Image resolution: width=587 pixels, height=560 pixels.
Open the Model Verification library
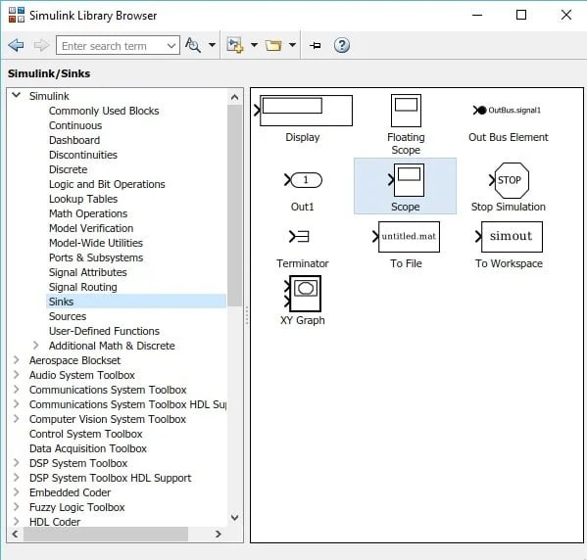(x=91, y=228)
